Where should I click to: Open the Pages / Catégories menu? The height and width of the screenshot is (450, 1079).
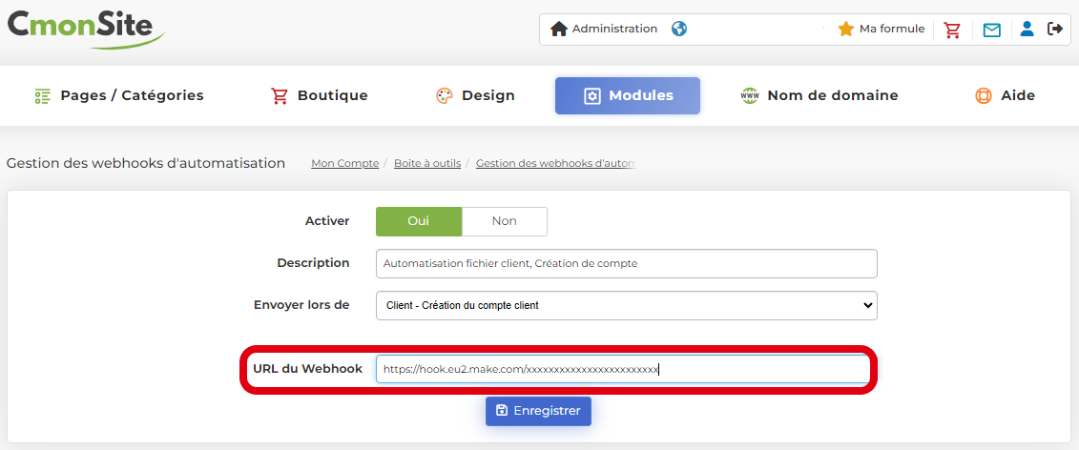(x=119, y=95)
